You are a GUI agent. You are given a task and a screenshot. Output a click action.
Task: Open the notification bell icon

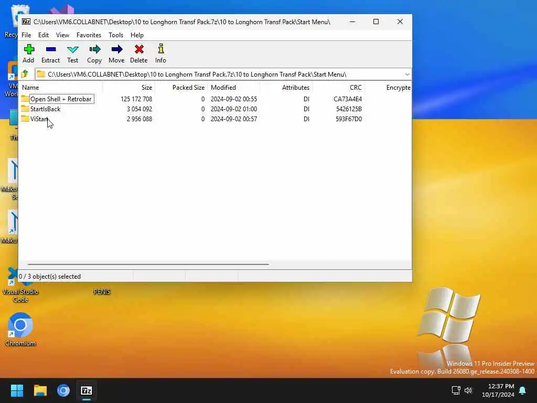point(523,390)
